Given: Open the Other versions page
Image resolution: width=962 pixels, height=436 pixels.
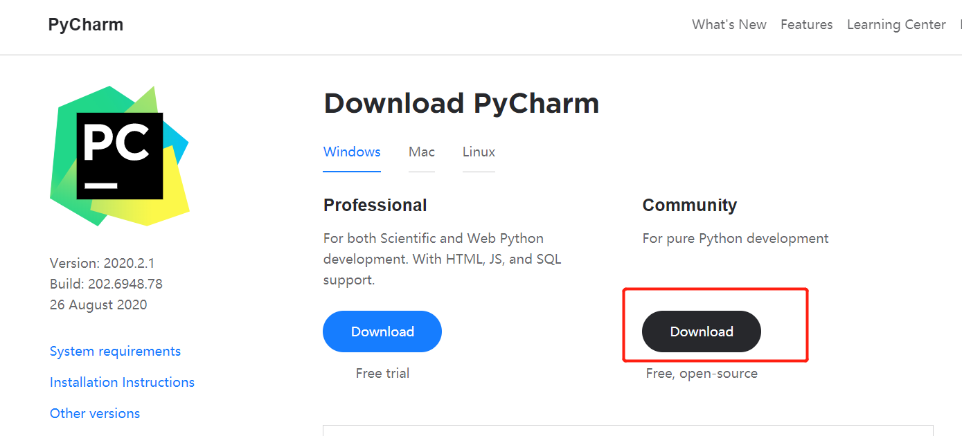Looking at the screenshot, I should point(95,413).
